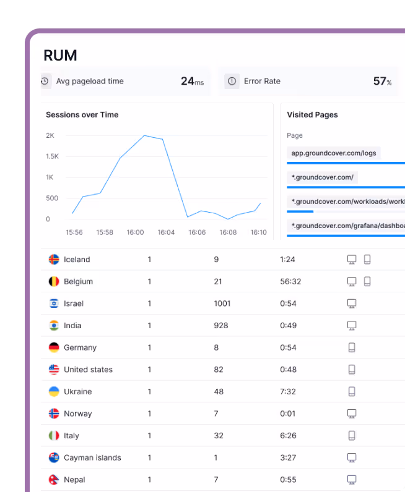The image size is (405, 492).
Task: Click the Germany flag icon
Action: tap(54, 347)
